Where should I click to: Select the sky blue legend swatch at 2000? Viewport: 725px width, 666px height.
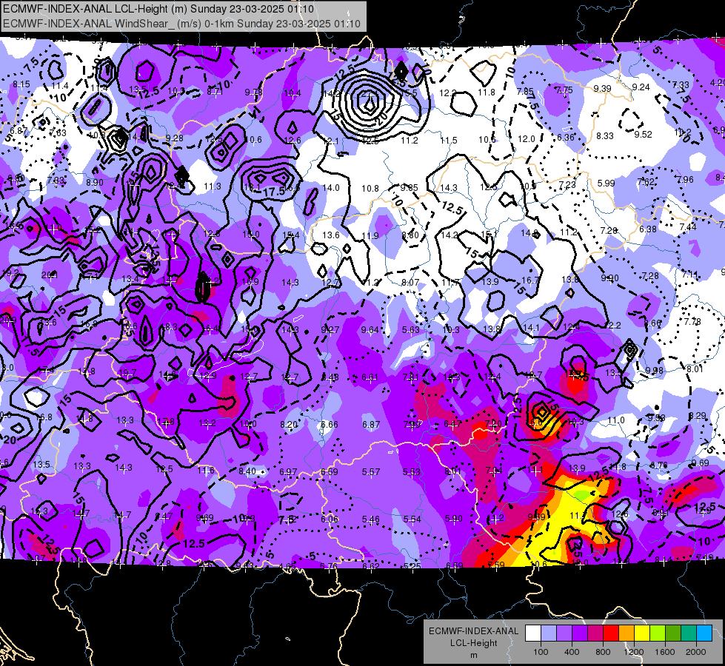[x=704, y=633]
